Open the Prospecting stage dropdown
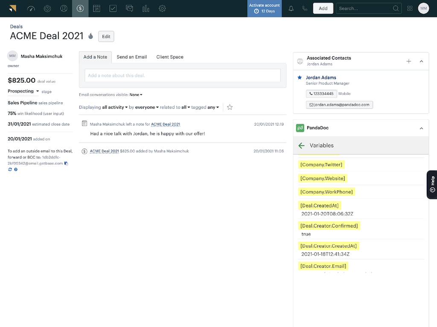The image size is (437, 327). coord(23,91)
